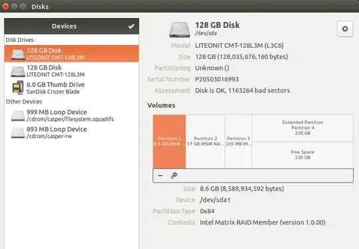Screen dimensions: 359x249
Task: Minimize the Disks window
Action: (x=14, y=7)
